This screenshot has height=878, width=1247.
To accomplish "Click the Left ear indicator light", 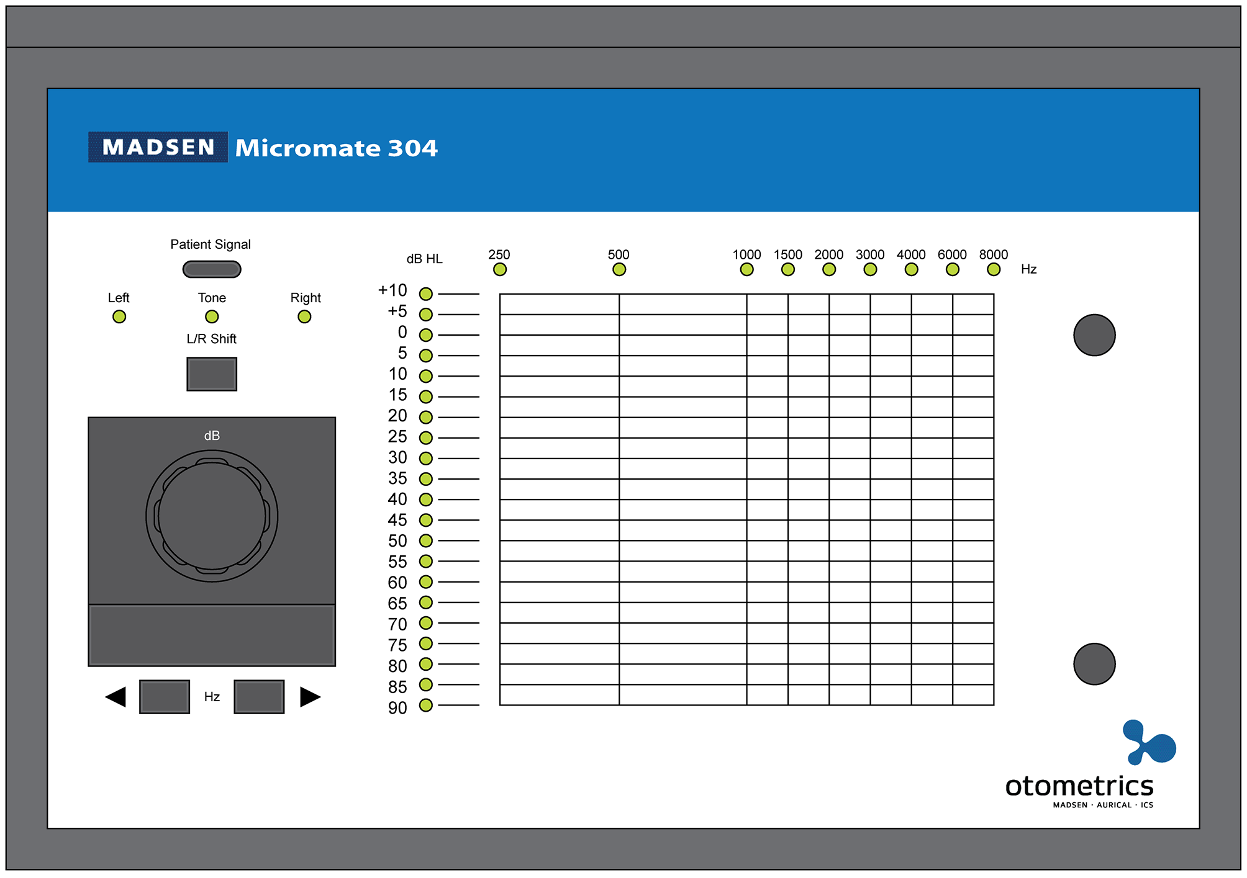I will [119, 317].
